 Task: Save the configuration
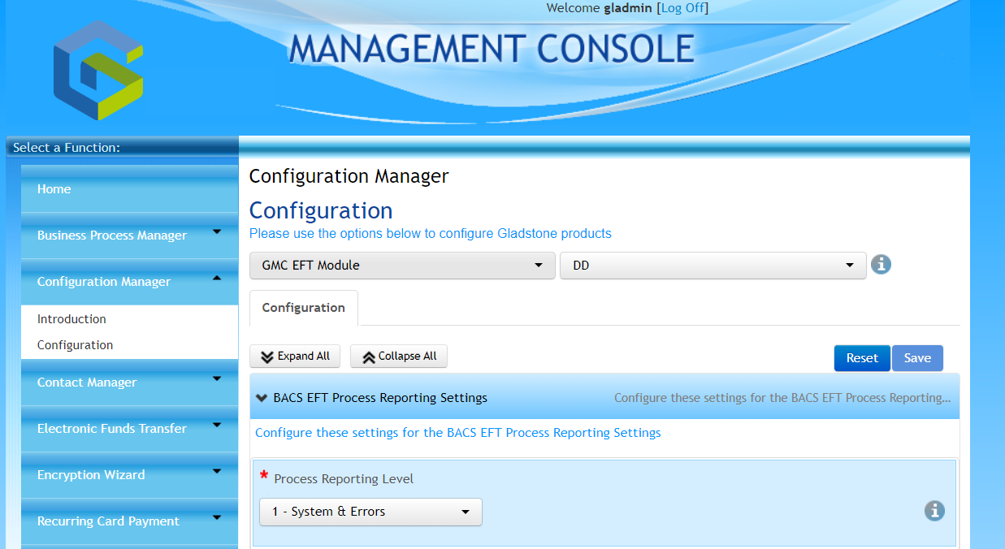917,358
